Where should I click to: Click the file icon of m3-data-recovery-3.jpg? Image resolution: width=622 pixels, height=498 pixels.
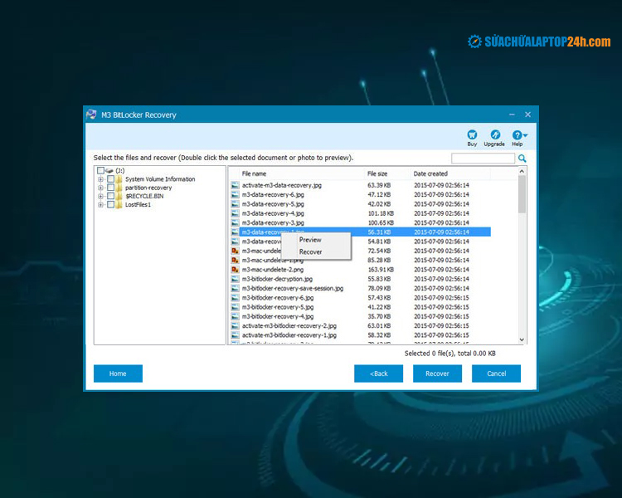point(236,222)
